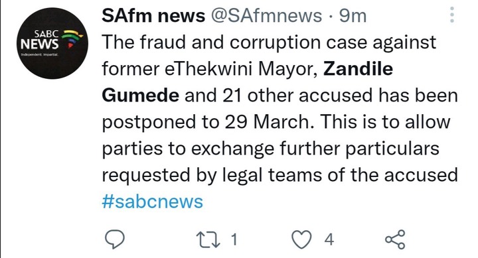Open the @SAfmnews handle link
This screenshot has width=478, height=258.
pos(266,15)
